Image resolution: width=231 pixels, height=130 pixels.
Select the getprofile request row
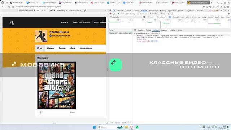coord(121,33)
